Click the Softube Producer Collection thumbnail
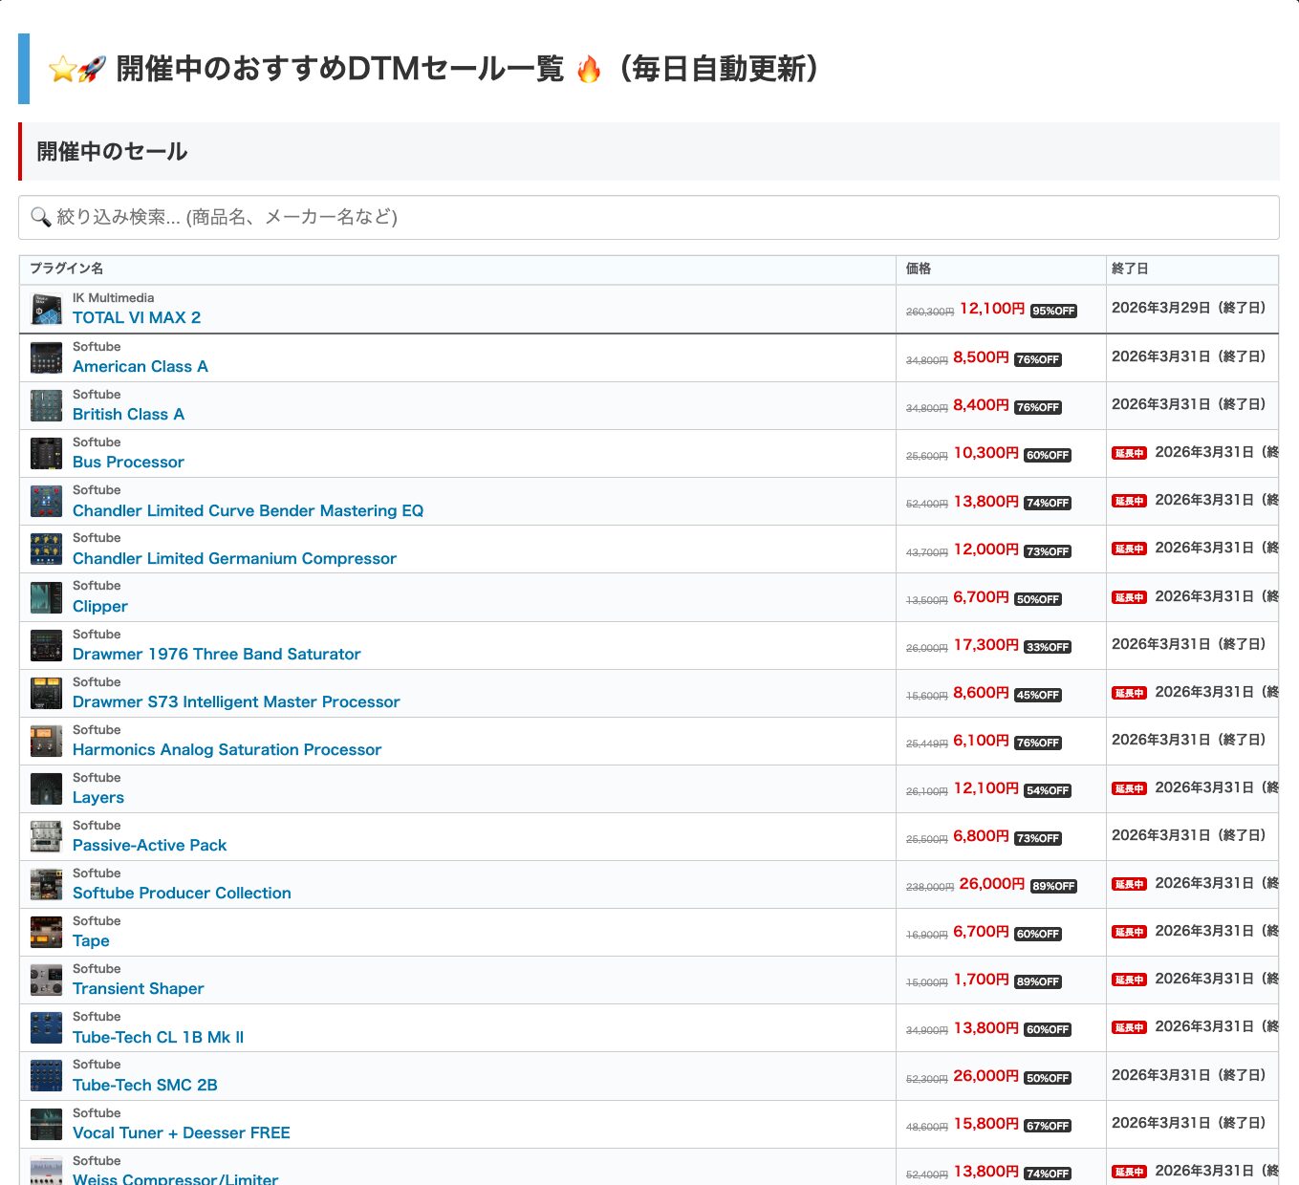Screen dimensions: 1299x1185 tap(46, 884)
